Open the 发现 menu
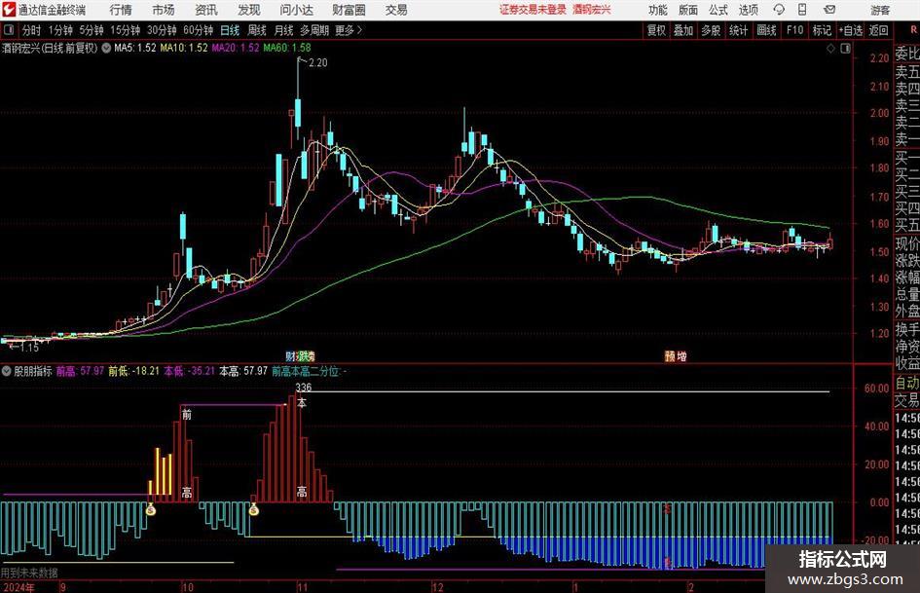 tap(249, 10)
